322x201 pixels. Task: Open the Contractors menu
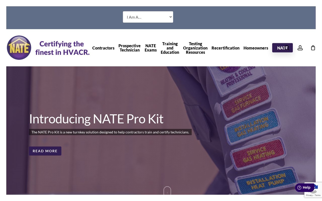click(103, 48)
